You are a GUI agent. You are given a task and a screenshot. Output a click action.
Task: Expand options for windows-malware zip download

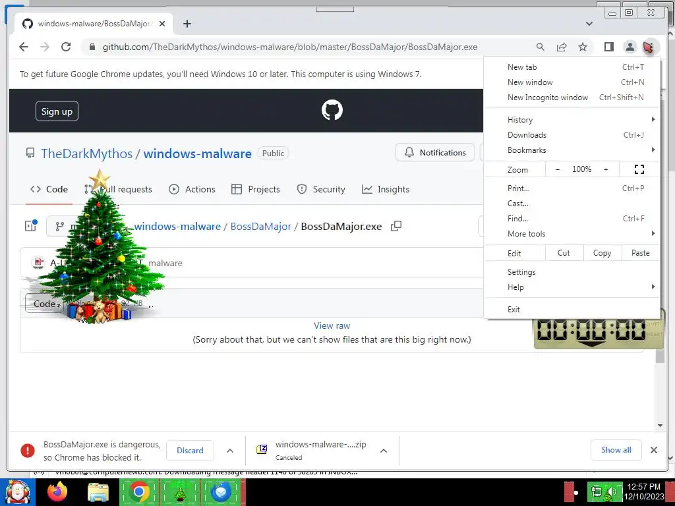pyautogui.click(x=384, y=451)
